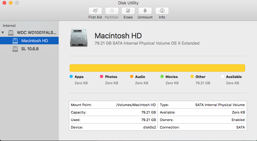Select Macintosh HD volume in sidebar

34,41
